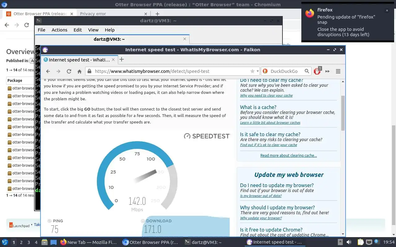This screenshot has width=396, height=247.
Task: Click the padlock site security icon
Action: click(89, 71)
